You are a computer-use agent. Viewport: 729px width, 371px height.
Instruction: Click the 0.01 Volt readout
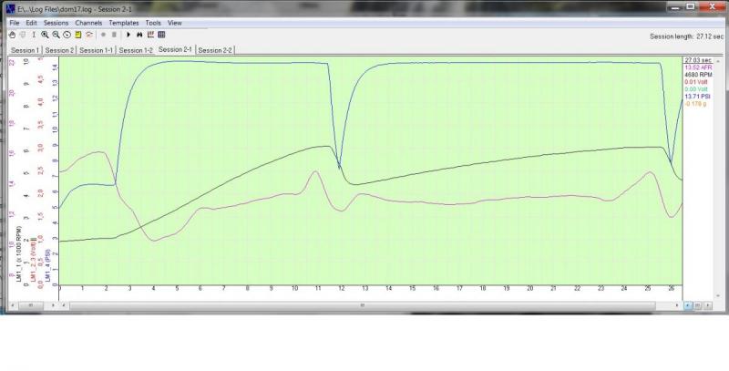[695, 82]
